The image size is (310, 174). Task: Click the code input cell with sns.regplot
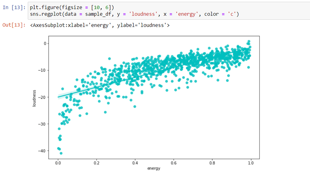tap(169, 11)
